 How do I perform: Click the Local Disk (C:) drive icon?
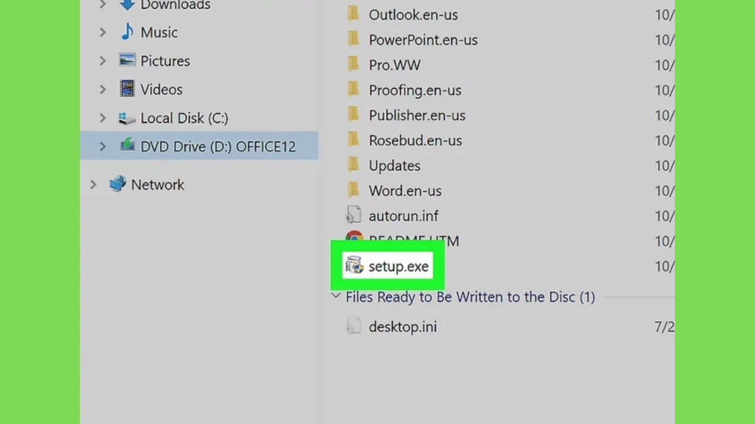(127, 118)
